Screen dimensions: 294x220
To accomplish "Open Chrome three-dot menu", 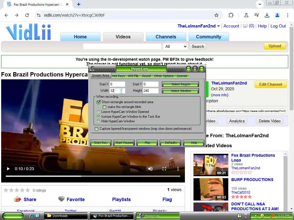I will click(x=288, y=15).
